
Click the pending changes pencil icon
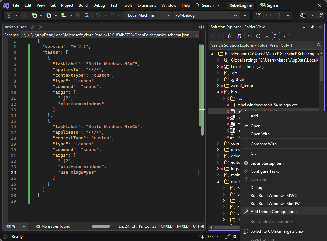[228, 237]
